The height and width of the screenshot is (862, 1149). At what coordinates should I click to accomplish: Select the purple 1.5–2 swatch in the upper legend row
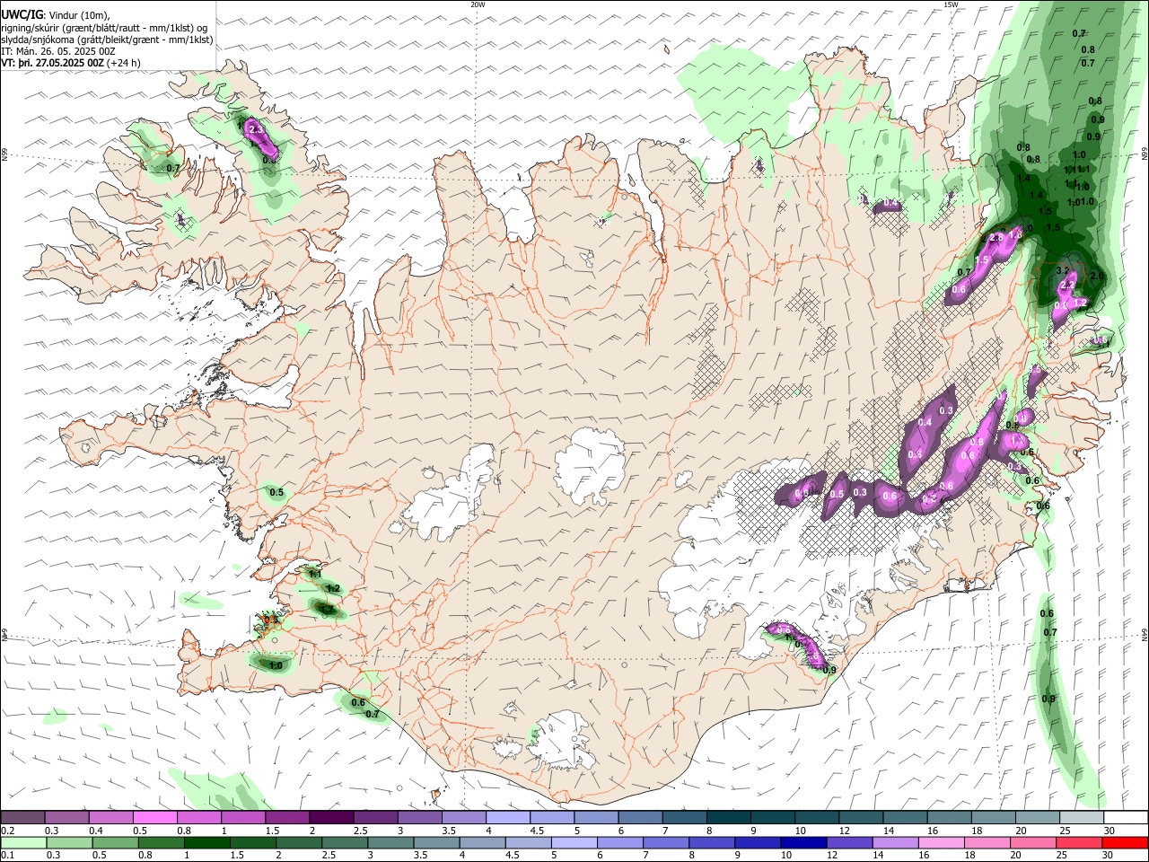coord(287,817)
